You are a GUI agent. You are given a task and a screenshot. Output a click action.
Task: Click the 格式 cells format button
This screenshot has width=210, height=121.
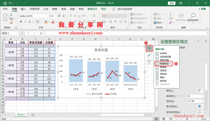click(x=159, y=23)
